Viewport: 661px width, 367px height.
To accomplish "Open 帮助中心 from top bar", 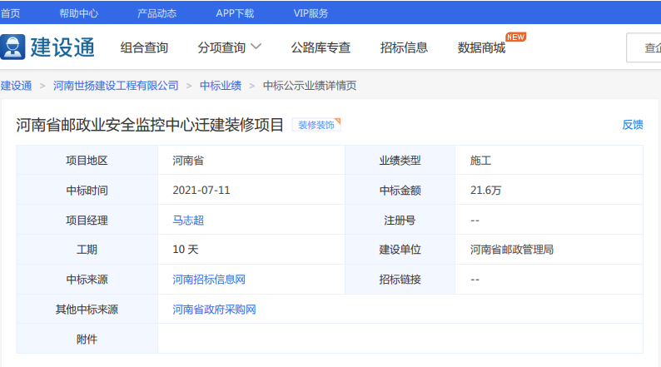I will point(78,13).
